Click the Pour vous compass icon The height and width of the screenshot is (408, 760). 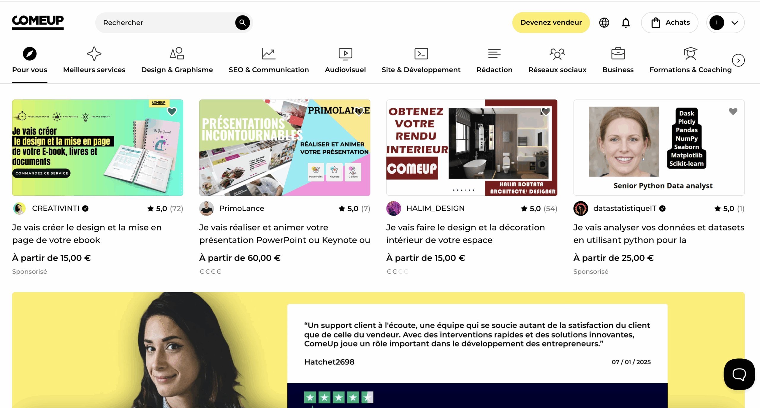[x=30, y=54]
